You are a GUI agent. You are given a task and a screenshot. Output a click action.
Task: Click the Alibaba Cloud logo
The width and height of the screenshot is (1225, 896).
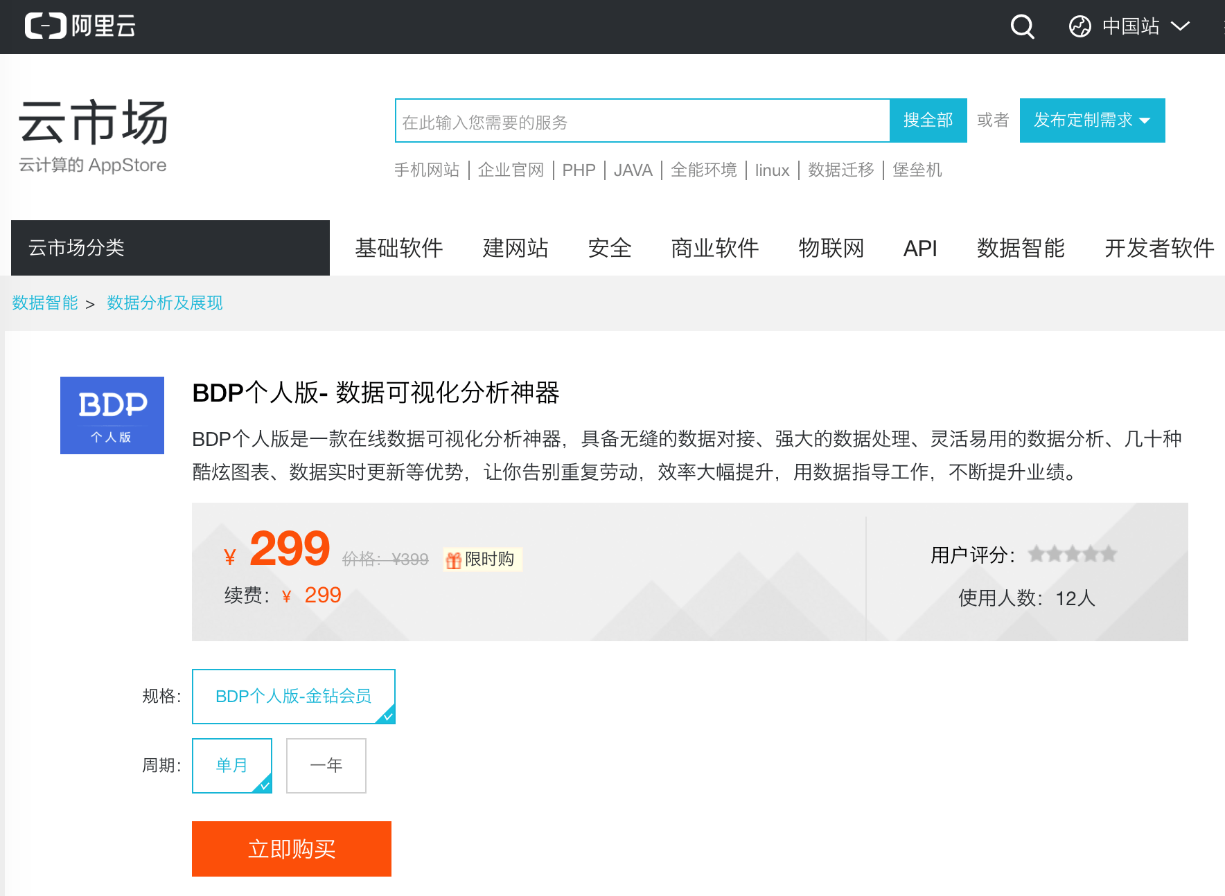click(79, 26)
